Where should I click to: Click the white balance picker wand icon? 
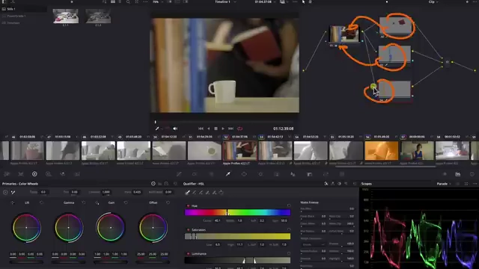pyautogui.click(x=13, y=192)
